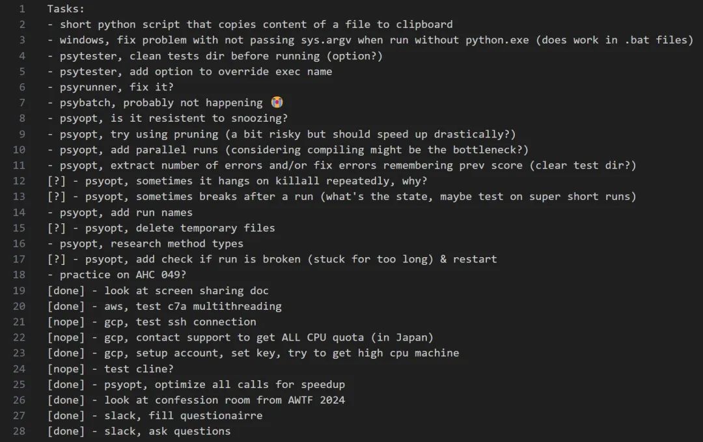Click line number 12 in the gutter
The image size is (703, 442).
coord(19,181)
